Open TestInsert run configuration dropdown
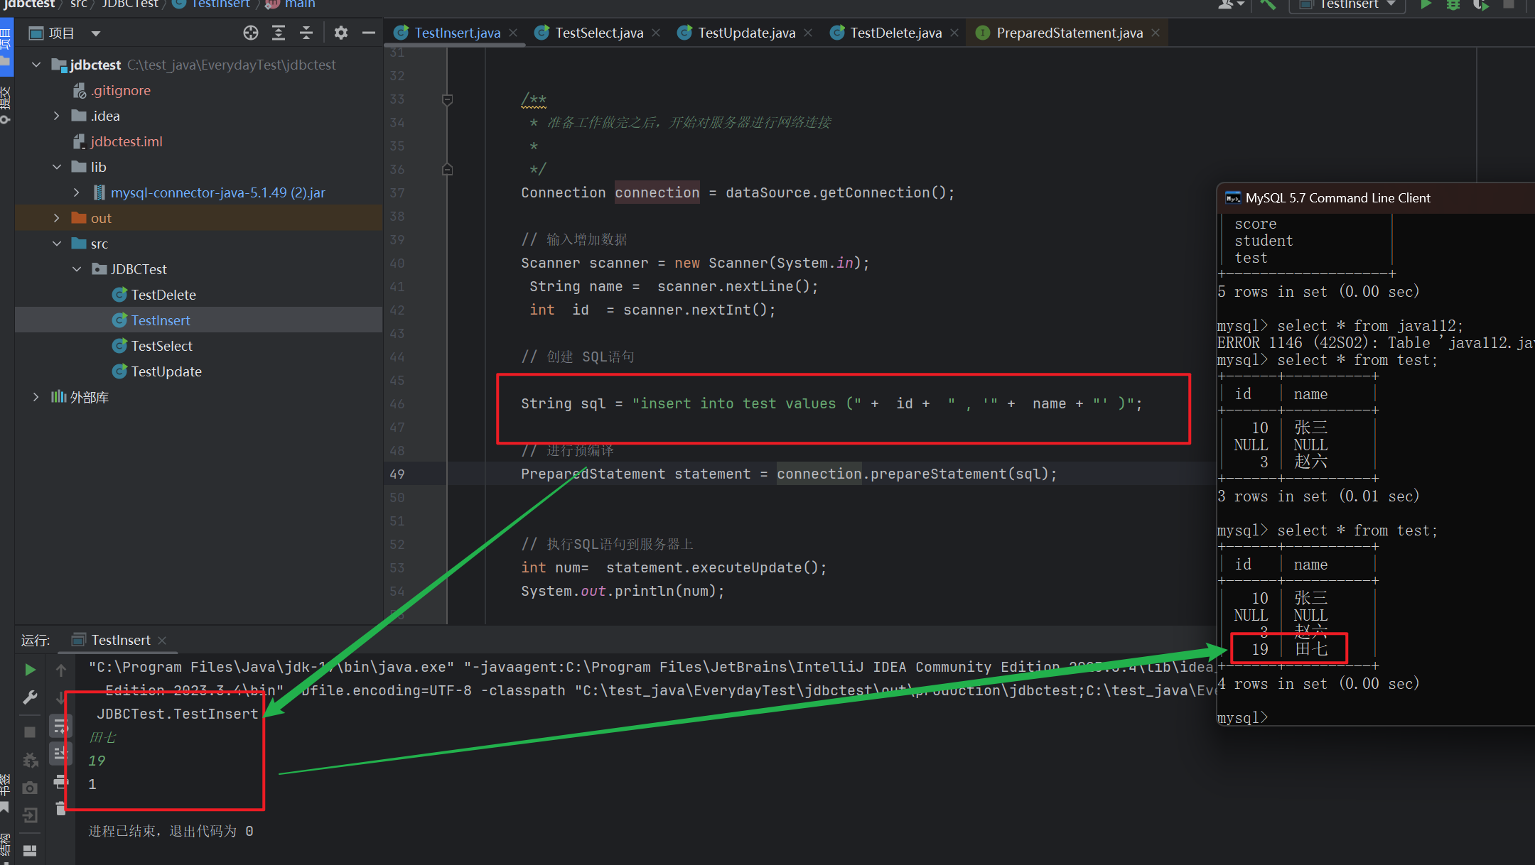The height and width of the screenshot is (865, 1535). pyautogui.click(x=1347, y=4)
